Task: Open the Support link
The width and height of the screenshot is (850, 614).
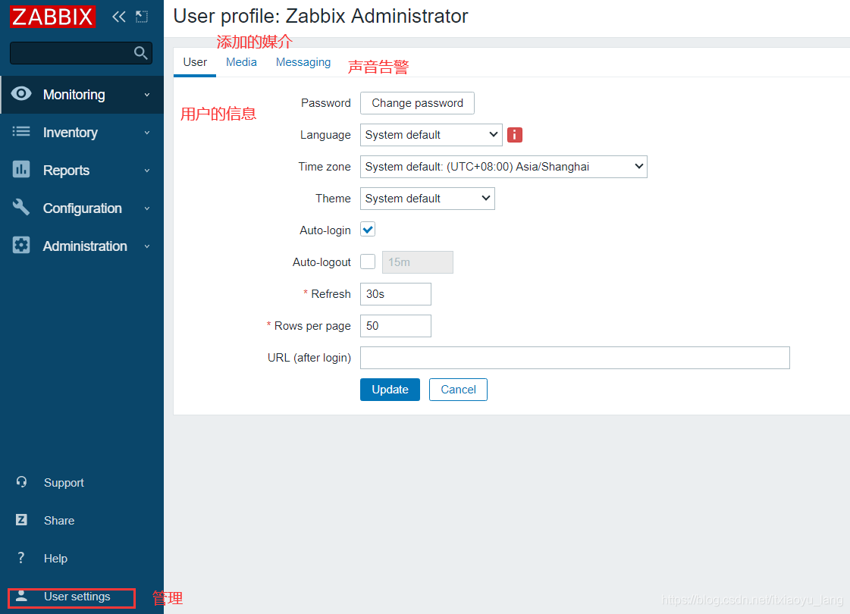Action: (x=64, y=483)
